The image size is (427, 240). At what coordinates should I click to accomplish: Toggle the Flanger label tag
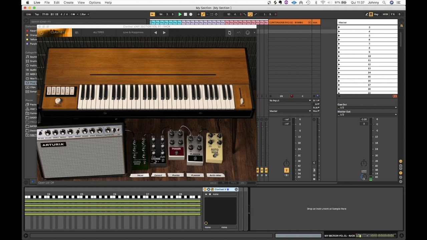pyautogui.click(x=195, y=175)
